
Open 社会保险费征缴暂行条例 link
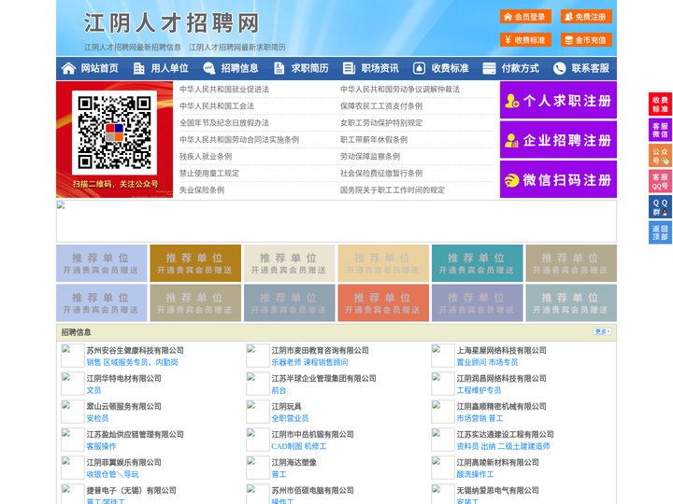381,174
